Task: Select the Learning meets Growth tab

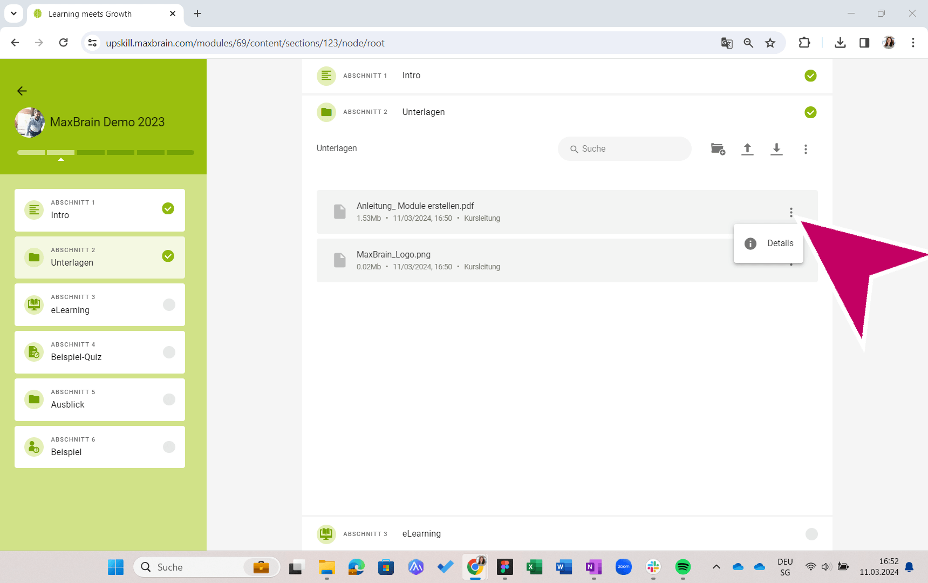Action: (x=105, y=14)
